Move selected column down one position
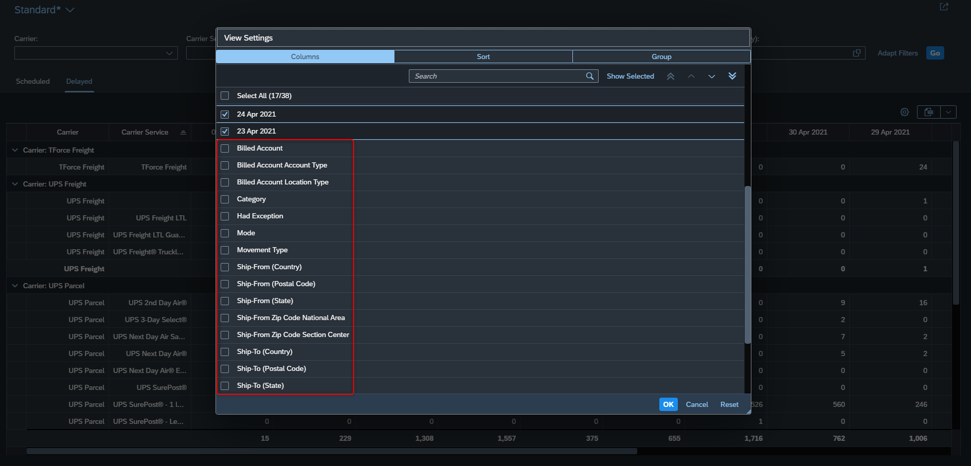The height and width of the screenshot is (466, 971). click(712, 76)
